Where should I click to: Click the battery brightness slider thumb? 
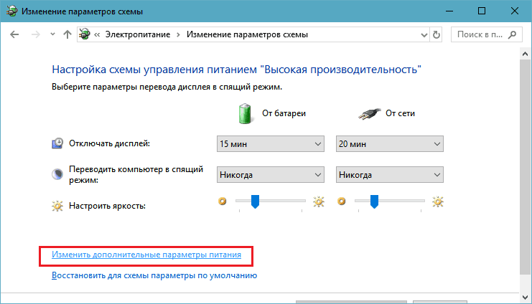255,202
